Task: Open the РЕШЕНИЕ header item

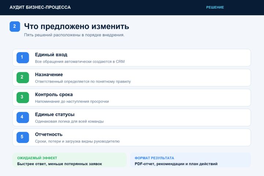Action: [215, 7]
